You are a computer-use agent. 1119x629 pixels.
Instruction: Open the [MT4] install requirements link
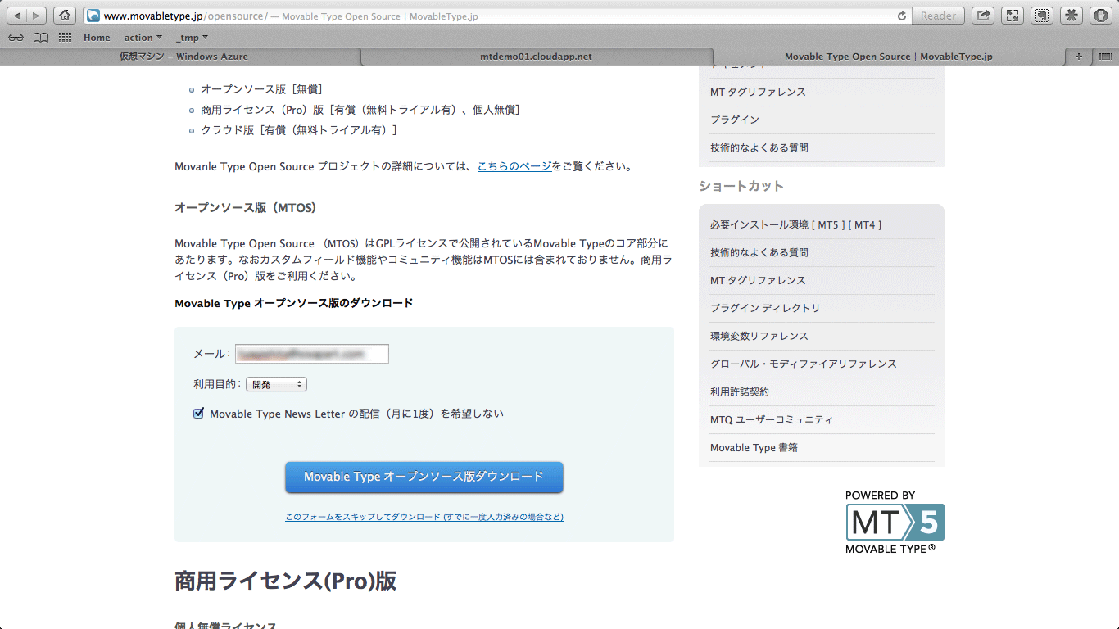click(x=865, y=224)
